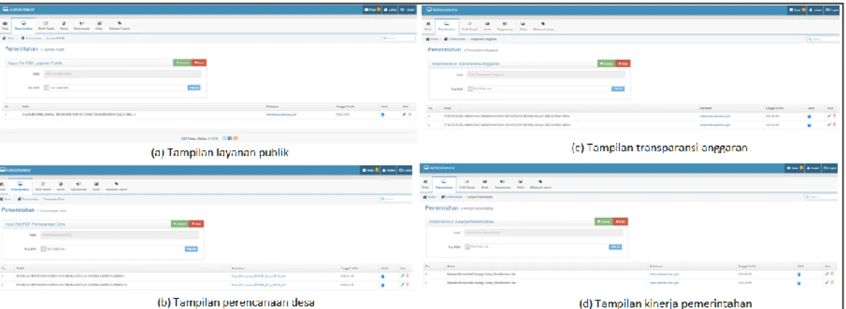The width and height of the screenshot is (846, 309).
Task: Click blue Pilih File button, kinerja pemerintahan form
Action: (x=615, y=247)
